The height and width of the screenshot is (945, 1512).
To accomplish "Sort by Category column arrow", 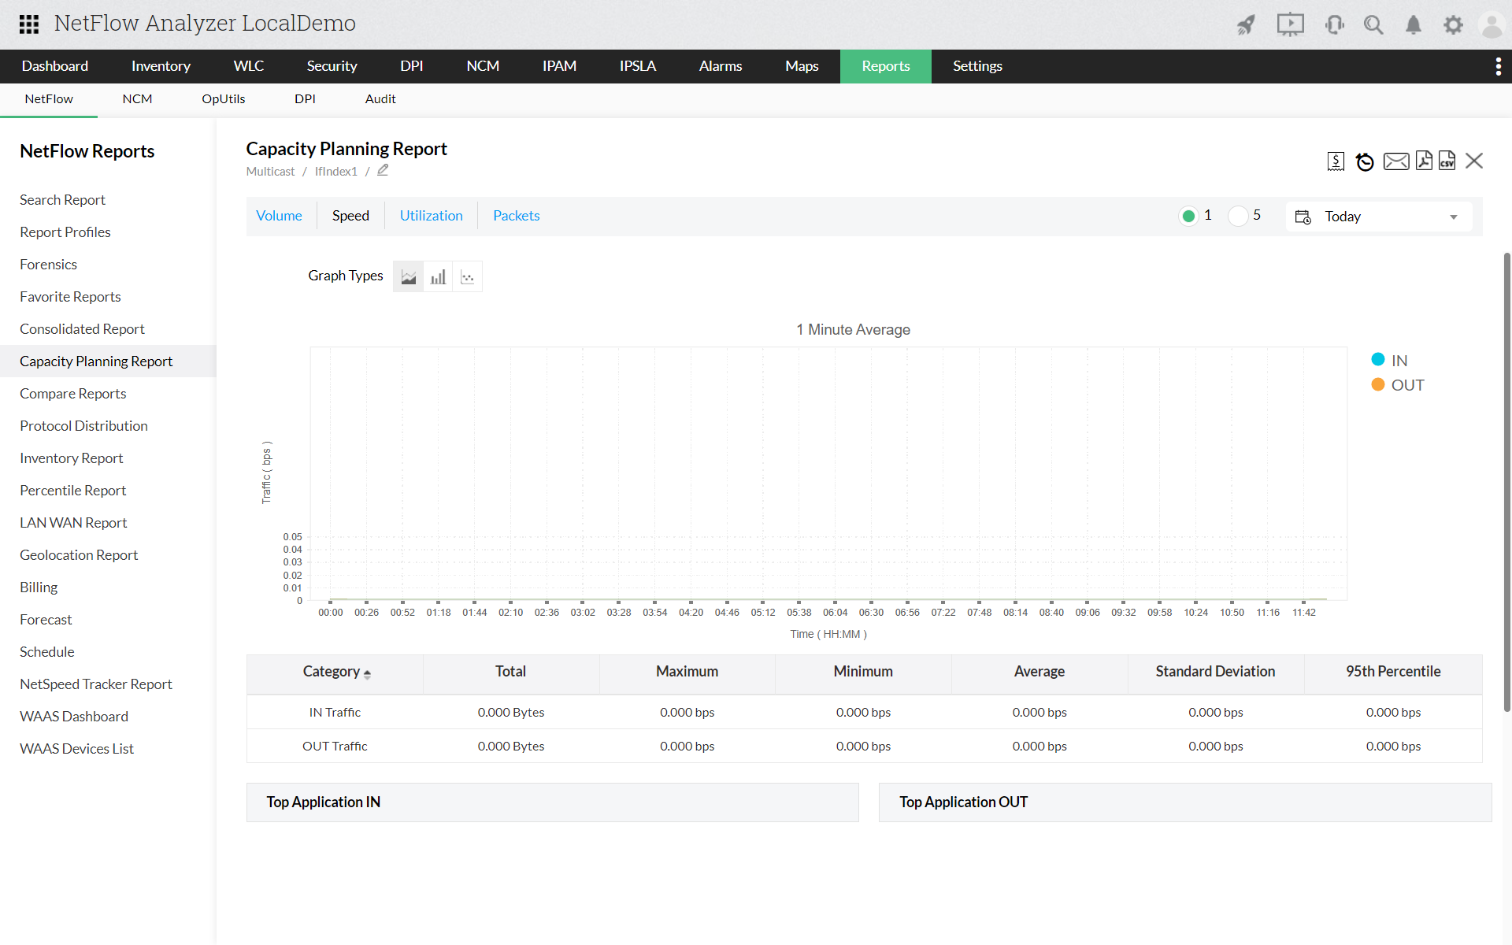I will [367, 673].
